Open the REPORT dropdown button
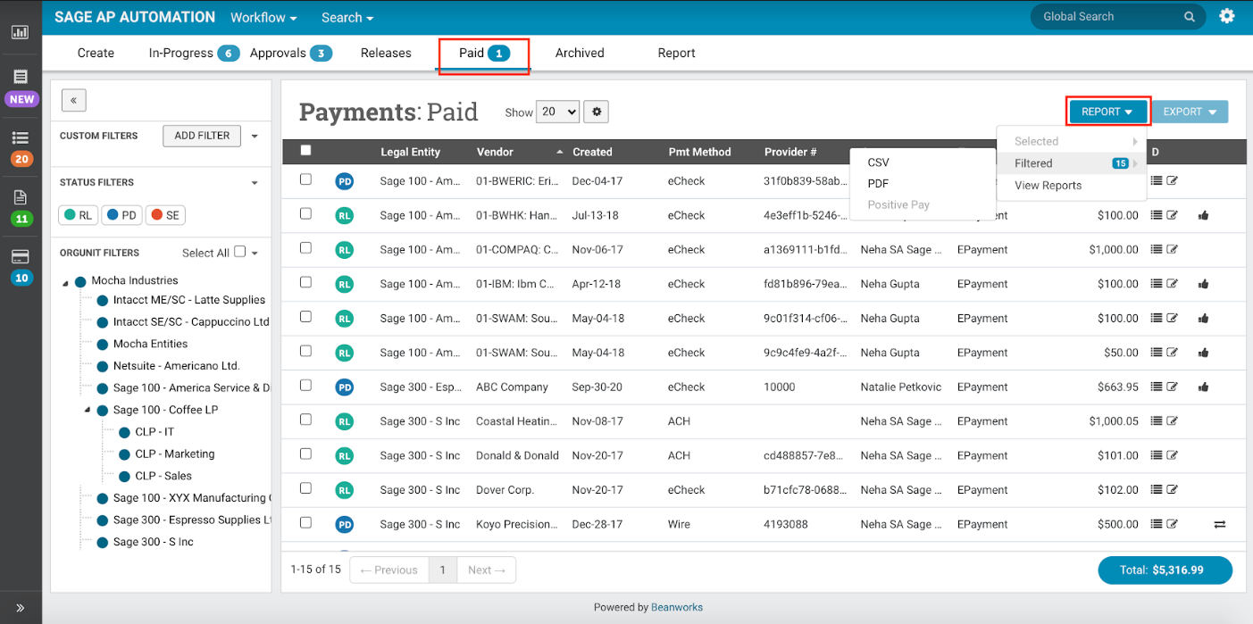1253x624 pixels. (x=1107, y=112)
